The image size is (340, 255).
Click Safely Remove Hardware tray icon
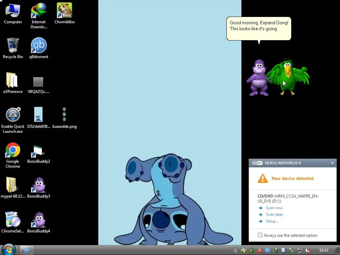(x=292, y=250)
